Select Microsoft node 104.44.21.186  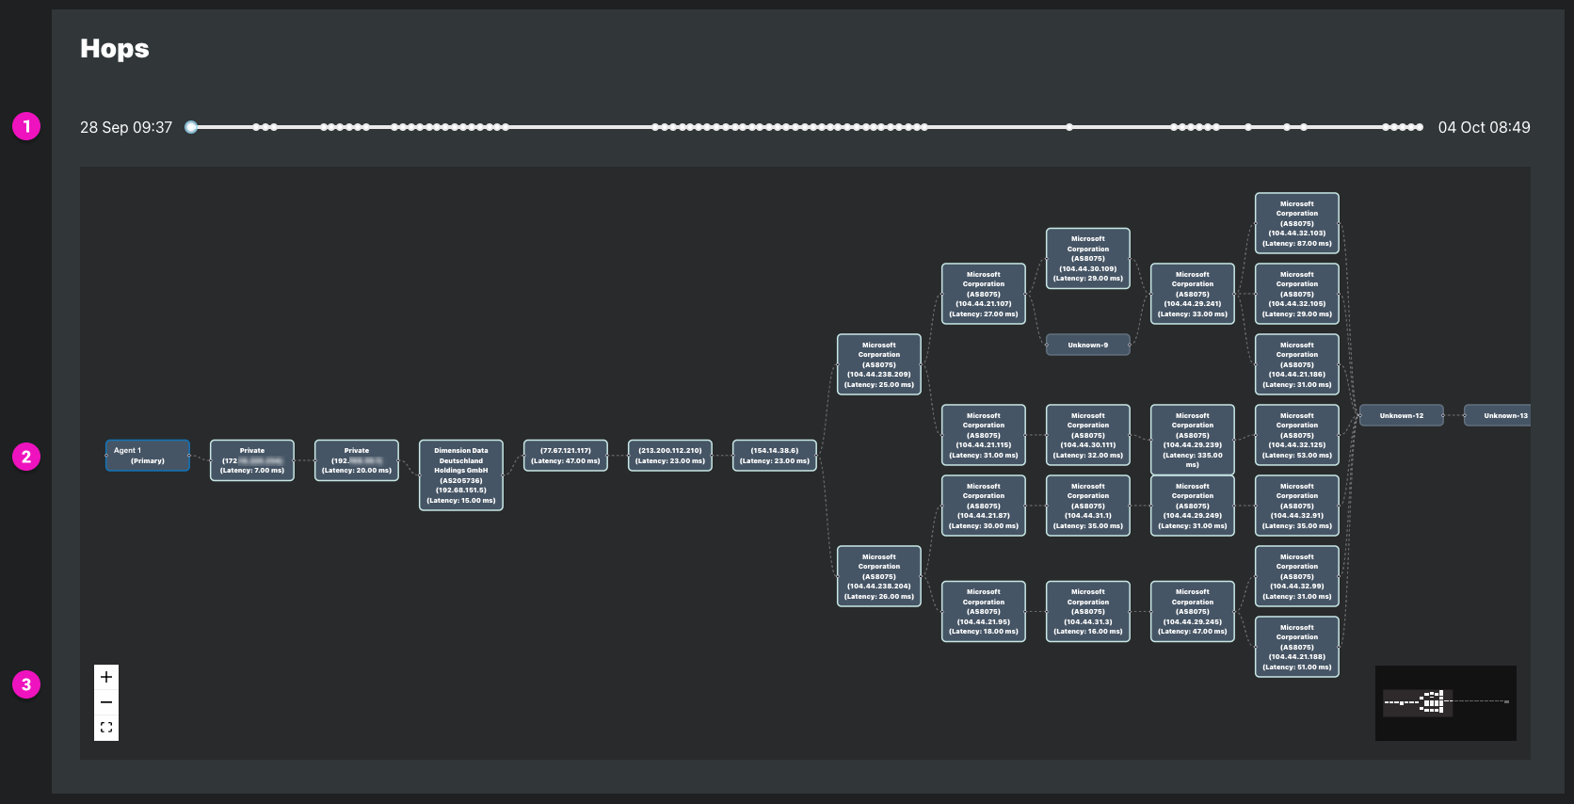(x=1297, y=364)
